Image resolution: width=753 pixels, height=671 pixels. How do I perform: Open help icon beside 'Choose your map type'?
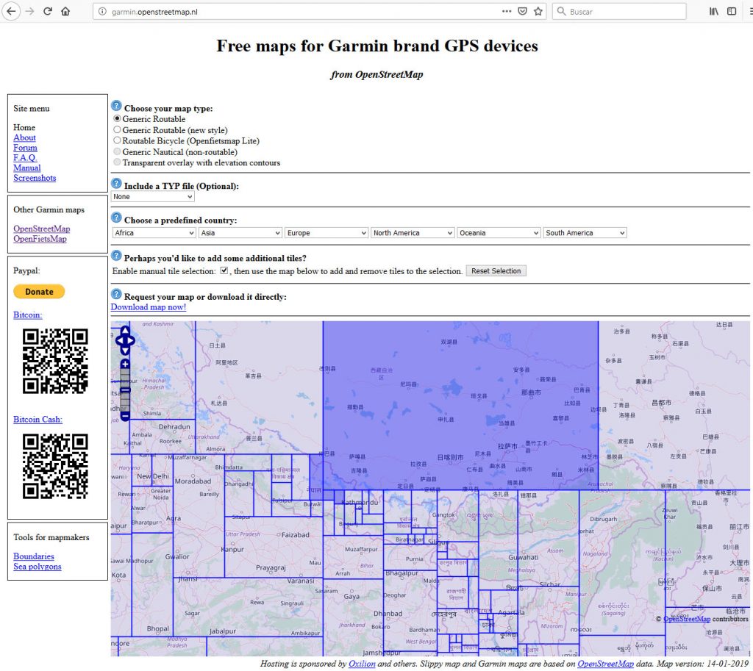coord(116,106)
